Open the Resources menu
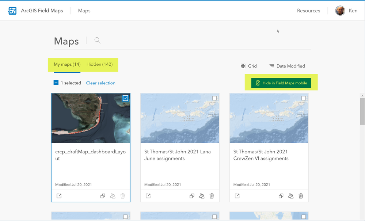 tap(308, 11)
